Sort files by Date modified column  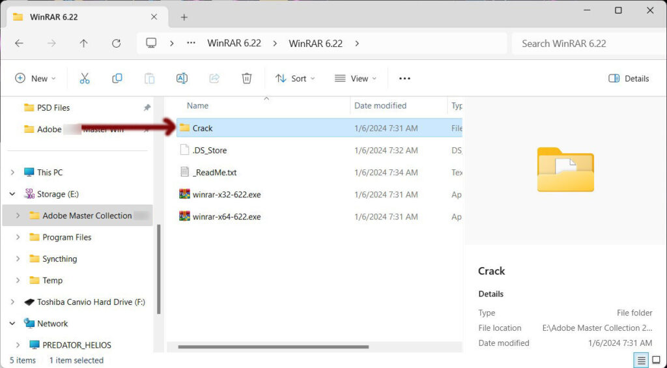(380, 106)
